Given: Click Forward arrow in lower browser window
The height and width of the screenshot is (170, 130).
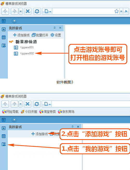Looking at the screenshot, I should [15, 104].
